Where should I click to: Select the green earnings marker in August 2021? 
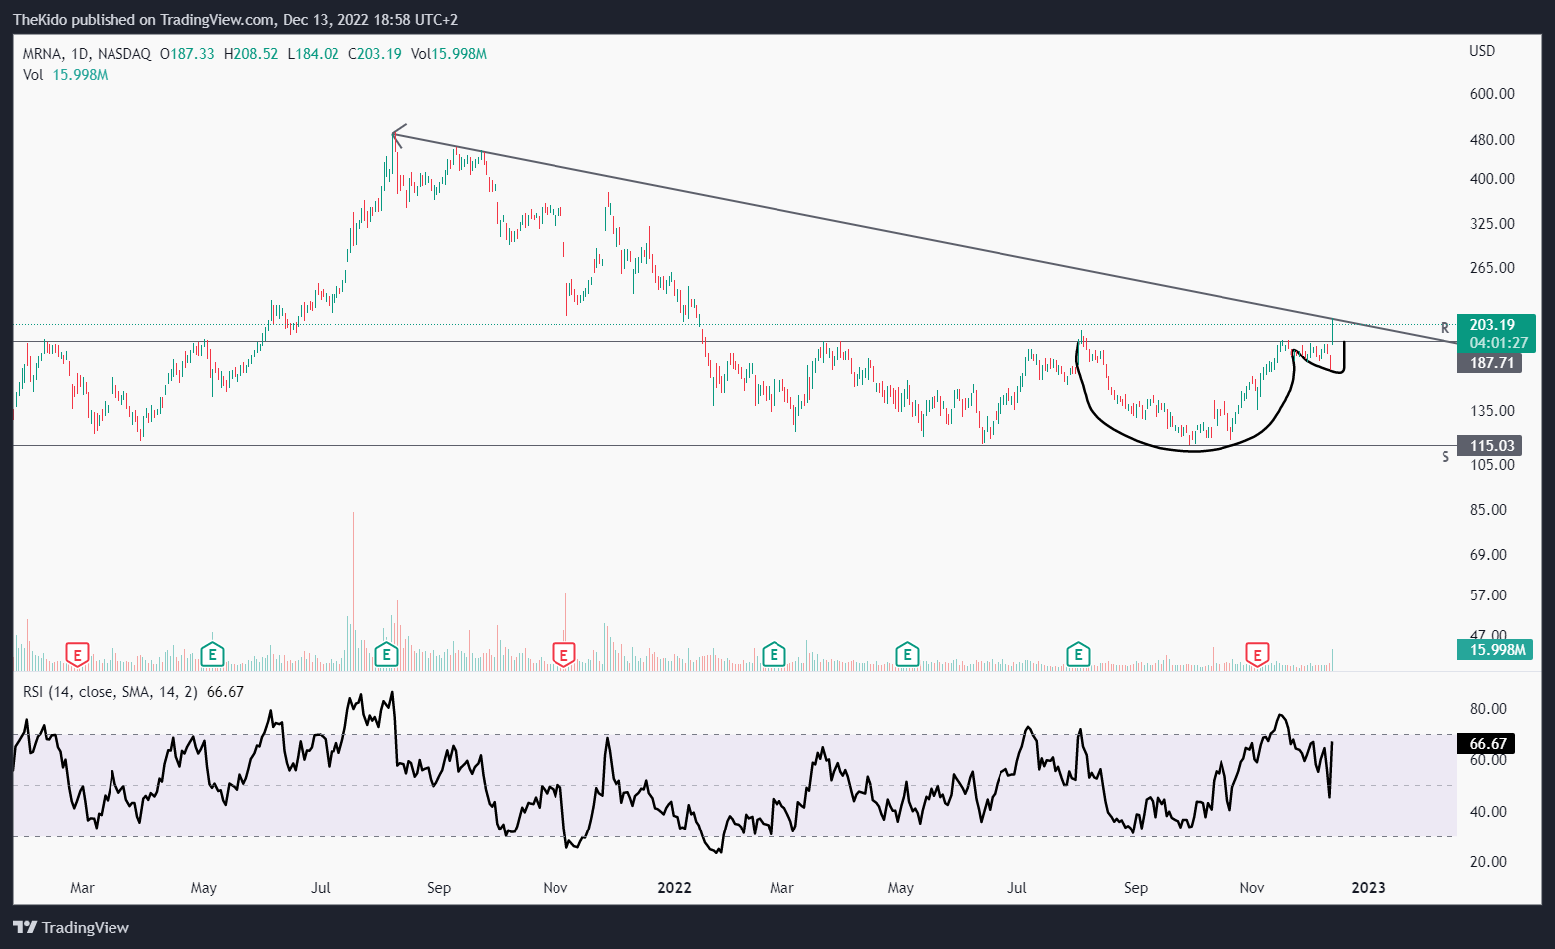(x=386, y=654)
